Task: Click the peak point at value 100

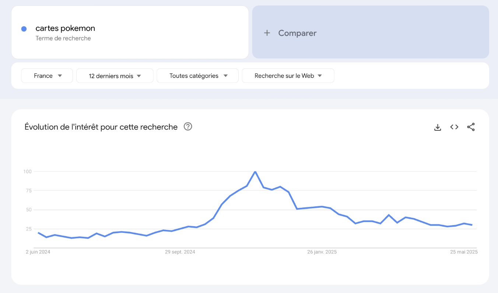Action: (255, 171)
